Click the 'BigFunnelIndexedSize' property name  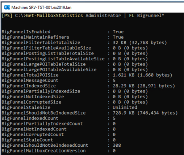[x=29, y=86]
